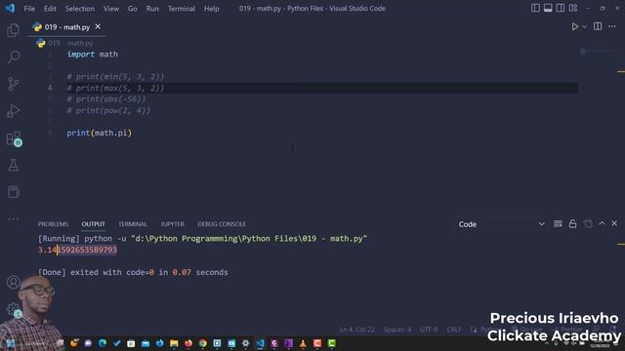The width and height of the screenshot is (625, 351).
Task: Toggle secondary side bar visibility
Action: coord(561,8)
